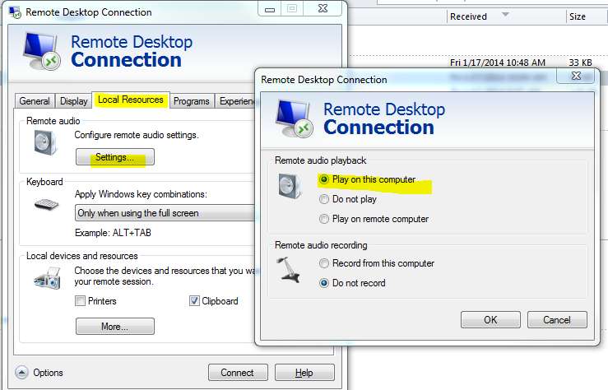Open the Local Resources tab
Viewport: 608px width, 390px height.
click(131, 100)
